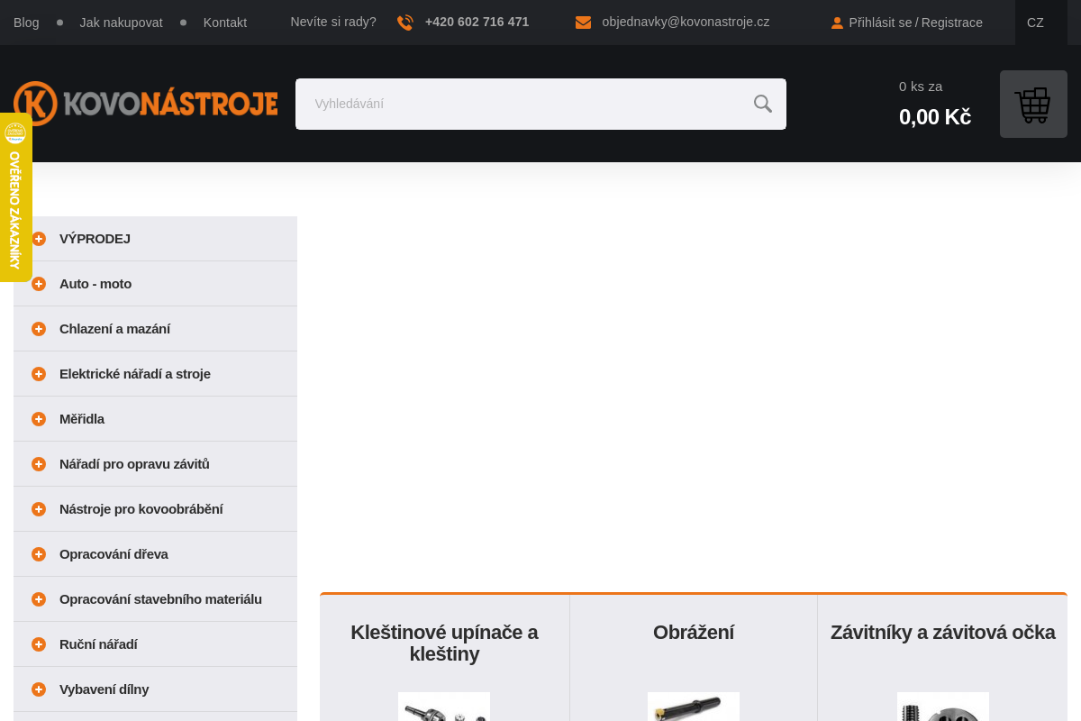Open the Kontakt page

pos(225,23)
